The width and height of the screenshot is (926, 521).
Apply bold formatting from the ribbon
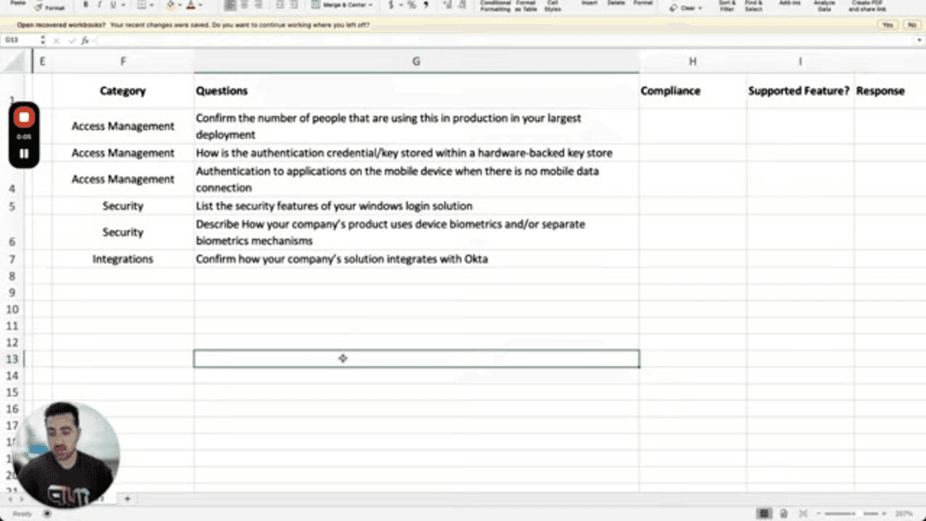(x=85, y=5)
